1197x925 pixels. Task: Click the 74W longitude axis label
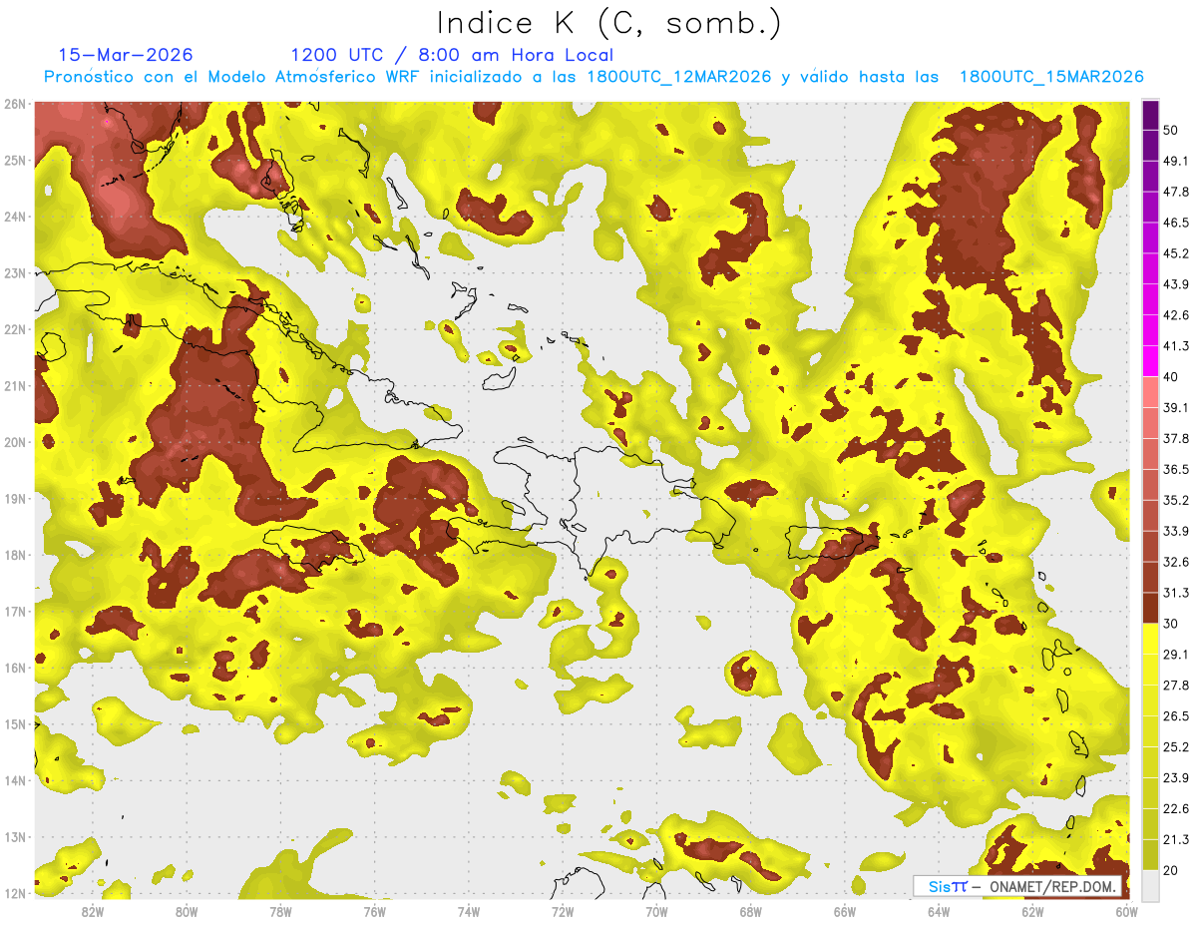(x=469, y=912)
